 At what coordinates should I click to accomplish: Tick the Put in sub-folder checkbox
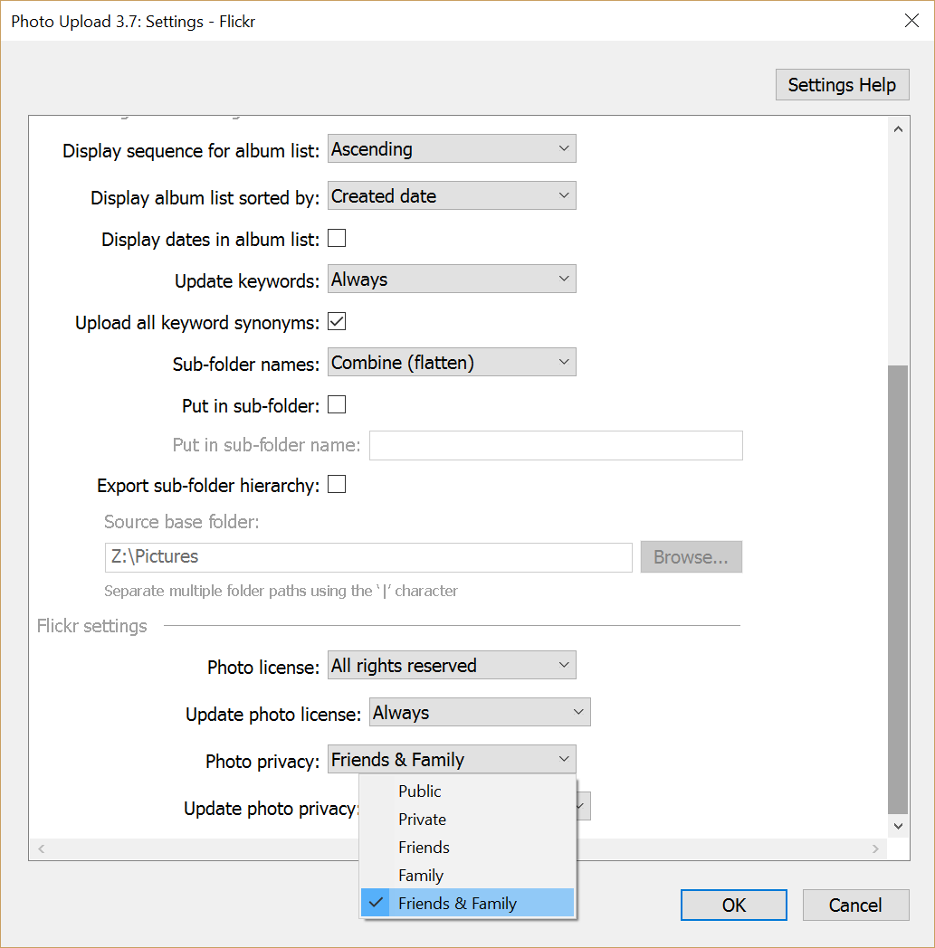[337, 405]
